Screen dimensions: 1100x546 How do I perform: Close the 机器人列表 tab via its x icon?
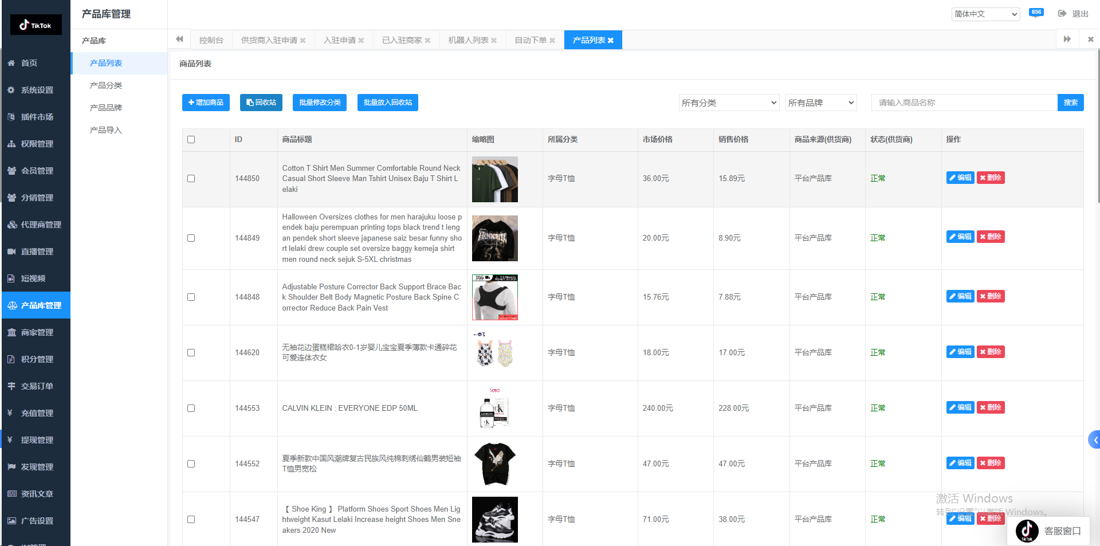click(494, 40)
